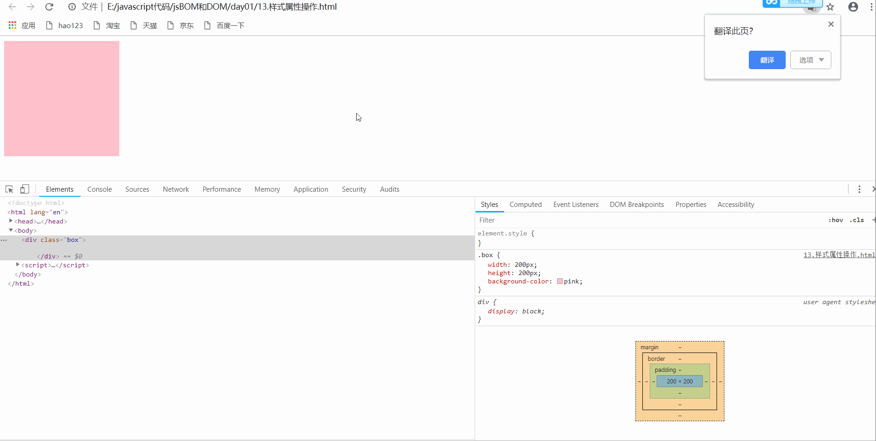Viewport: 876px width, 441px height.
Task: Open the apps grid icon in bookmarks bar
Action: (x=12, y=25)
